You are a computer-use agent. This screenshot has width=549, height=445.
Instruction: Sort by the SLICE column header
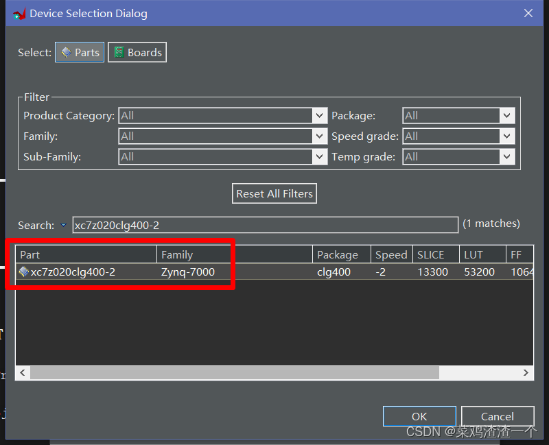pos(436,254)
